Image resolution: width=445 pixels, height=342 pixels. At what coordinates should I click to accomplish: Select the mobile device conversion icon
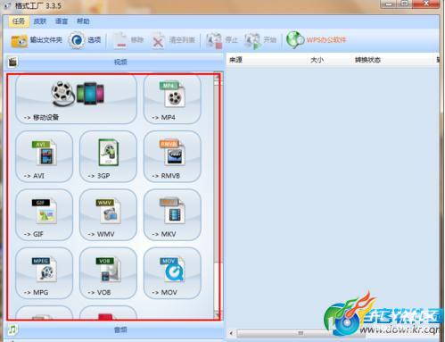point(76,99)
